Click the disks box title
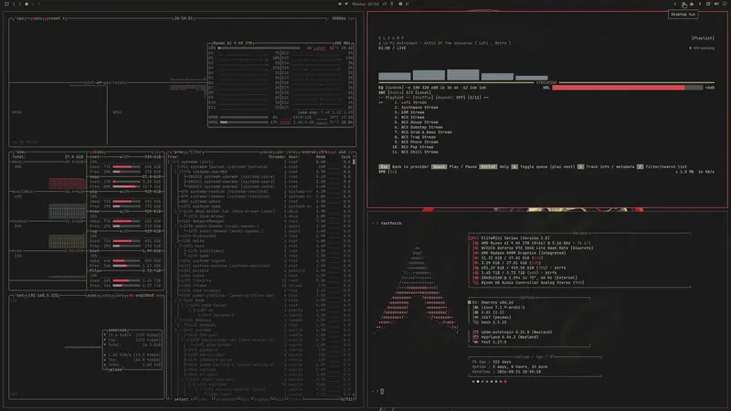Image resolution: width=731 pixels, height=411 pixels. pyautogui.click(x=98, y=152)
